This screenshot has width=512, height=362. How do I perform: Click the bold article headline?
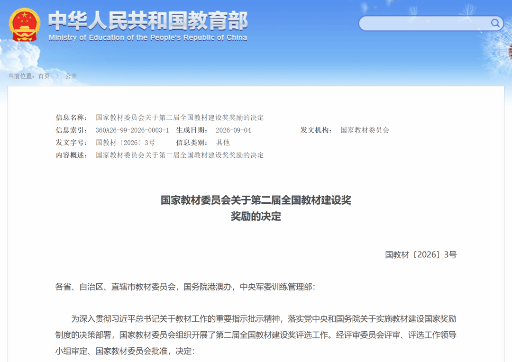(x=256, y=208)
